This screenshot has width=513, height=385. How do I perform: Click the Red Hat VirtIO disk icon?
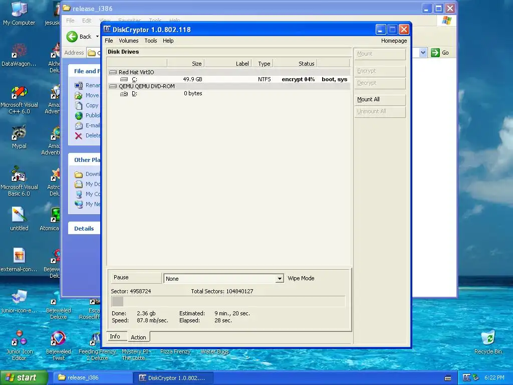tap(113, 72)
